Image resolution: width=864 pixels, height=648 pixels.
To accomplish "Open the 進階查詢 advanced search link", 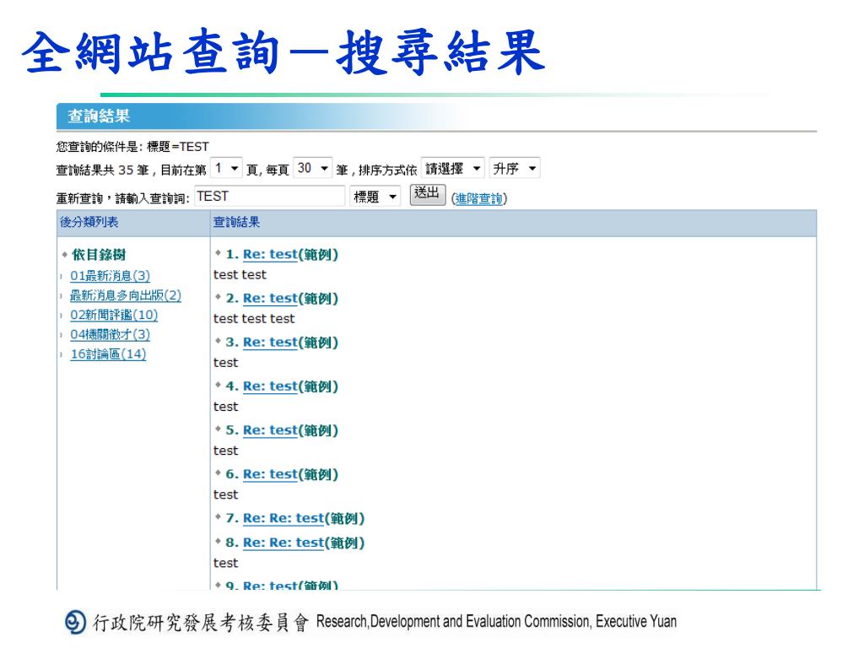I will click(479, 198).
